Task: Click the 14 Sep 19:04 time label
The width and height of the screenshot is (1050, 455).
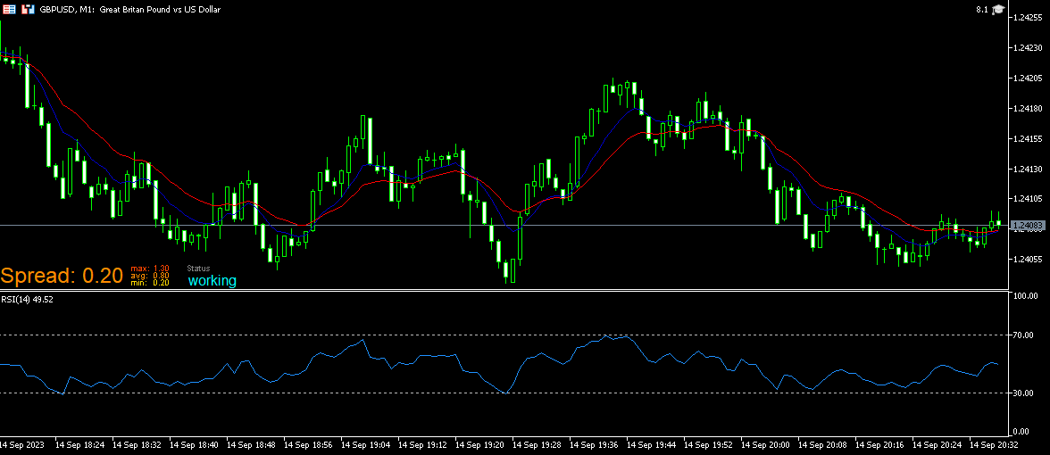Action: click(366, 444)
